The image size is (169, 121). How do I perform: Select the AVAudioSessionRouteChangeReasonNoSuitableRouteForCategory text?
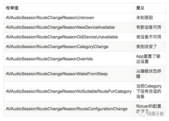coord(69,91)
